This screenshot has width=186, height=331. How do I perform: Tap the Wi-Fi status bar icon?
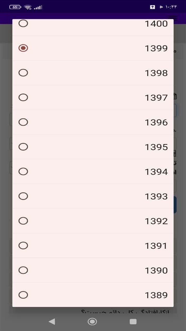coord(28,7)
